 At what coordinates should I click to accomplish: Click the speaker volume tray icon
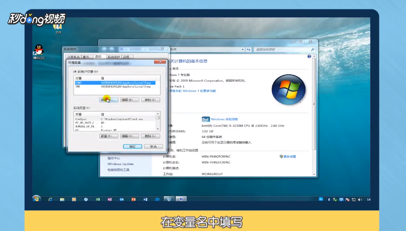click(360, 199)
